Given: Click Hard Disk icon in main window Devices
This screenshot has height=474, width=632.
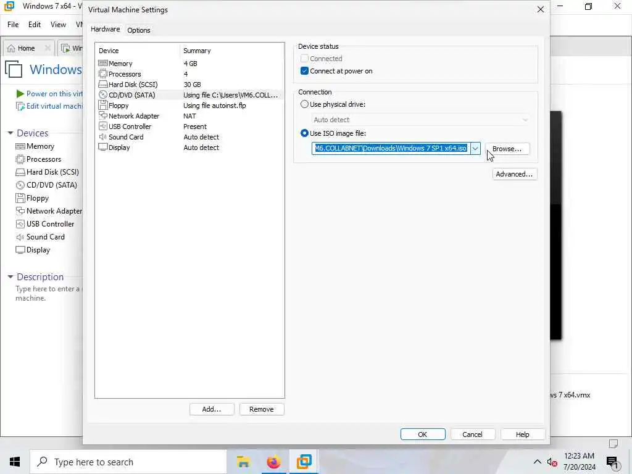Looking at the screenshot, I should 20,172.
